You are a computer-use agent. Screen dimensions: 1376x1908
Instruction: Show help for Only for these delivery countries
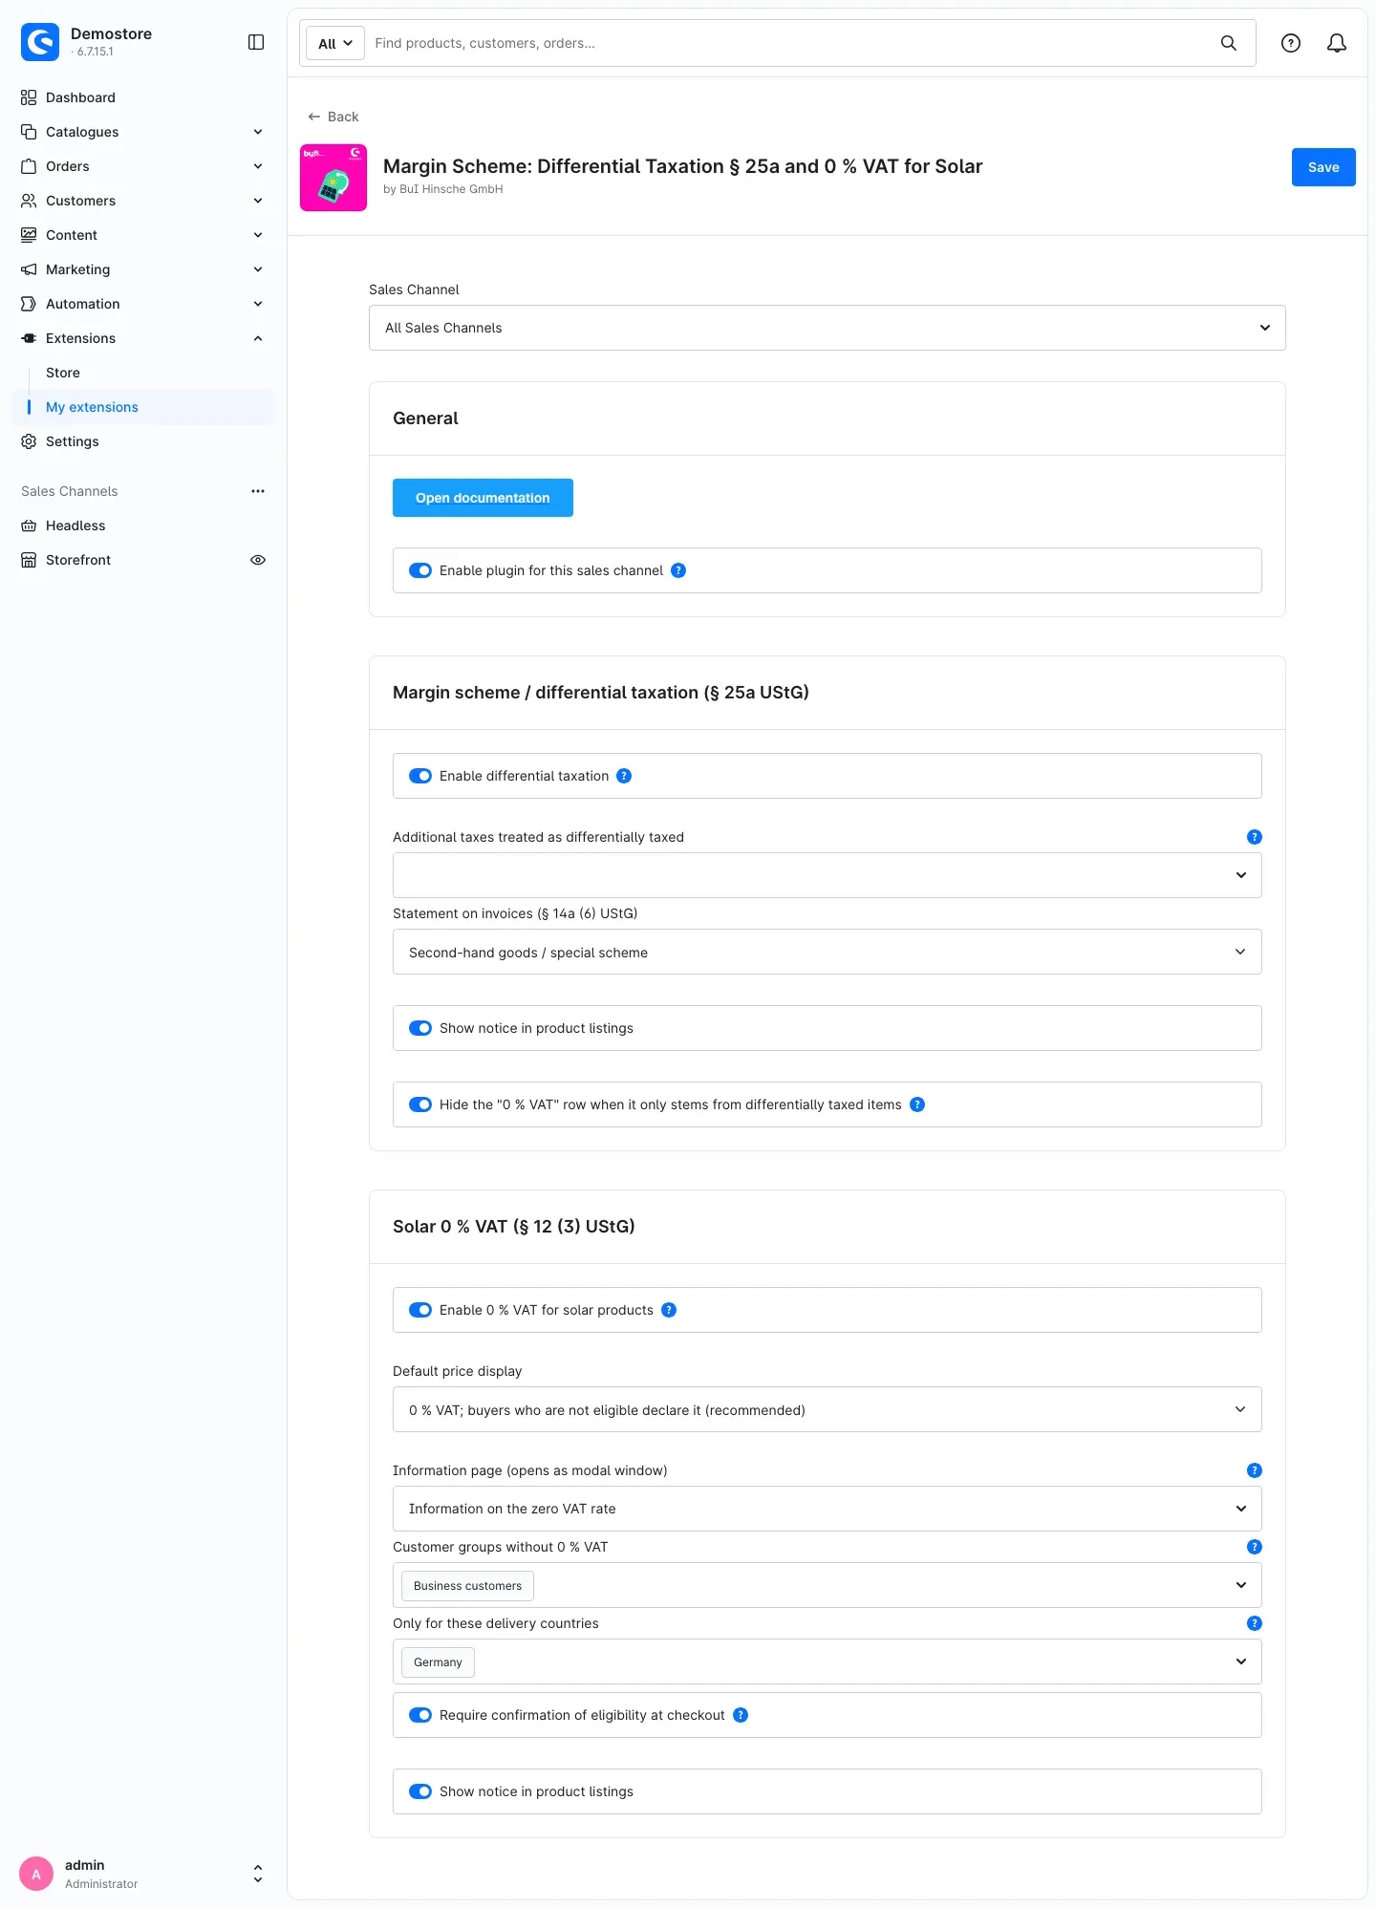(1255, 1623)
